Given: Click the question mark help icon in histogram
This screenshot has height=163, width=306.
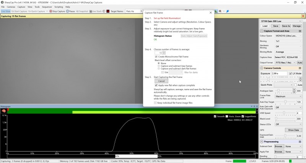Looking at the screenshot, I should (x=257, y=111).
